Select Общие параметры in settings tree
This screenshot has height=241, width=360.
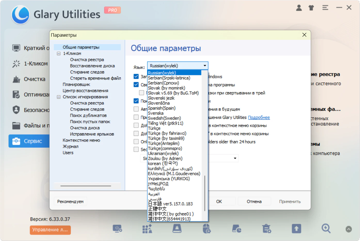[x=81, y=47]
